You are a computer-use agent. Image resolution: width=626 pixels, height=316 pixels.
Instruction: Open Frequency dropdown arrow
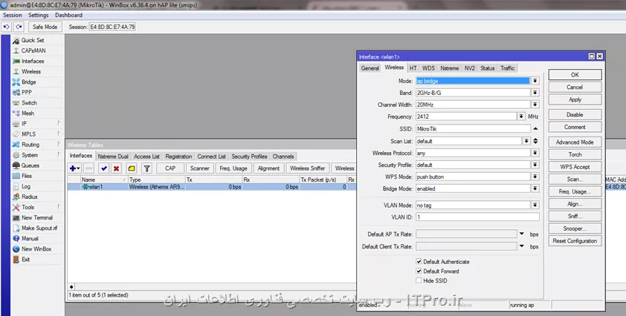tap(521, 116)
